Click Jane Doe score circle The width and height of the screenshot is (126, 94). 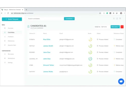click(x=90, y=52)
